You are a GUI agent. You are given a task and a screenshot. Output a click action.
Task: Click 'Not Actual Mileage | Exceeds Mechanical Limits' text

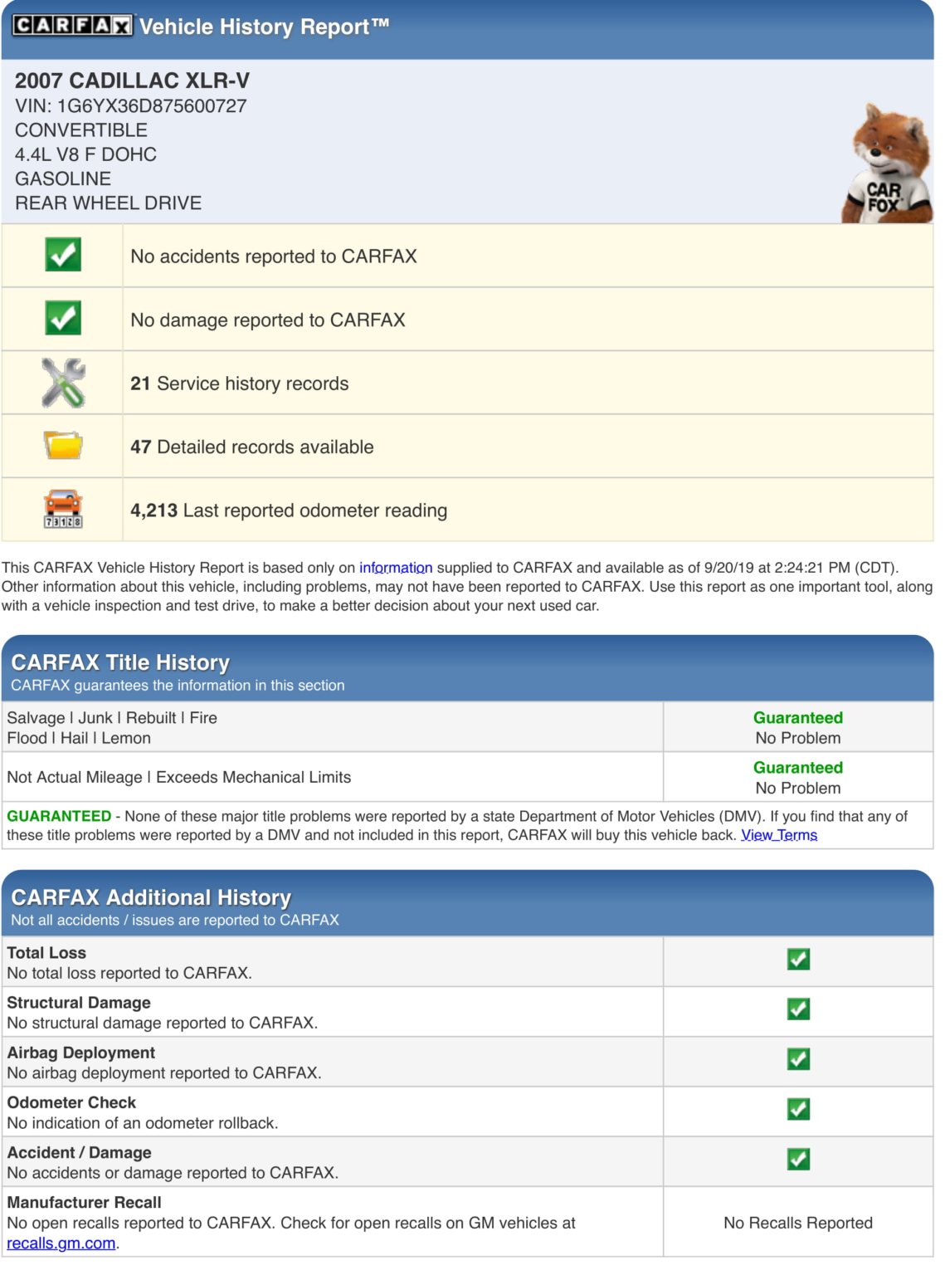click(x=179, y=778)
